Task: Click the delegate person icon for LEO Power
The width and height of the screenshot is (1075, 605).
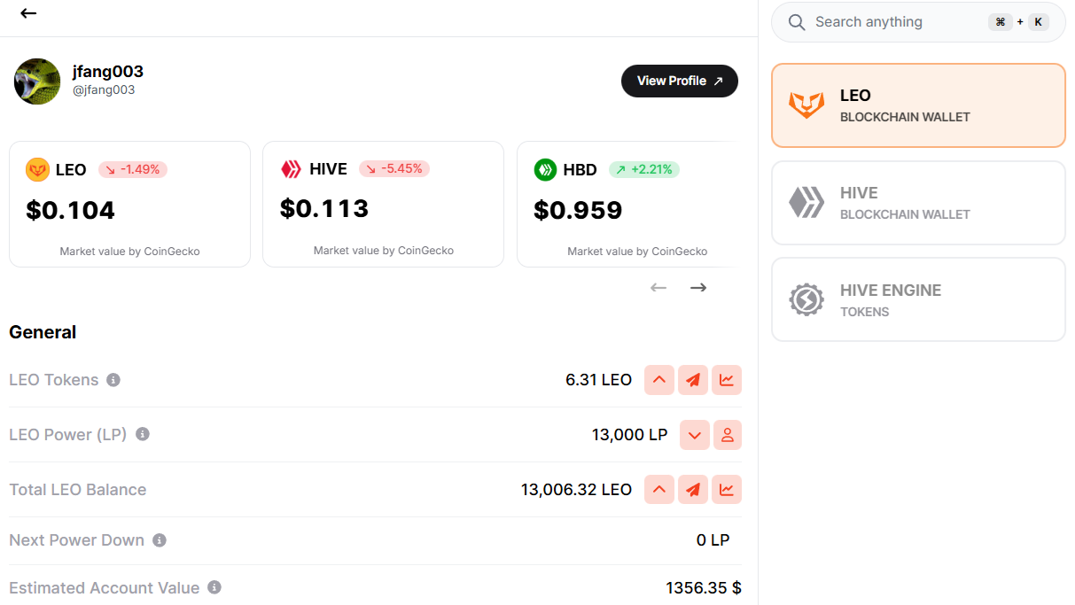Action: coord(728,435)
